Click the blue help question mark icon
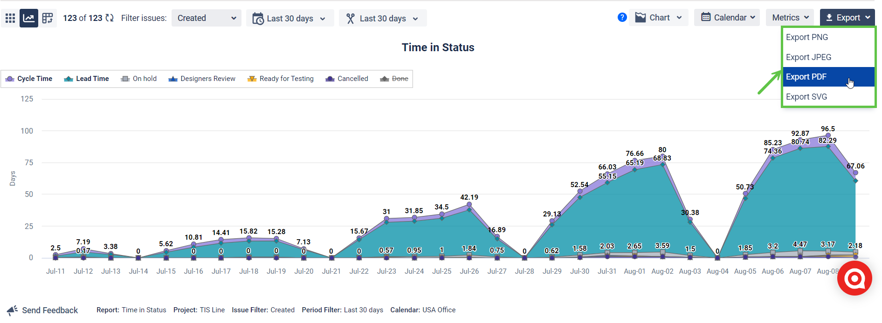This screenshot has width=882, height=323. tap(622, 17)
